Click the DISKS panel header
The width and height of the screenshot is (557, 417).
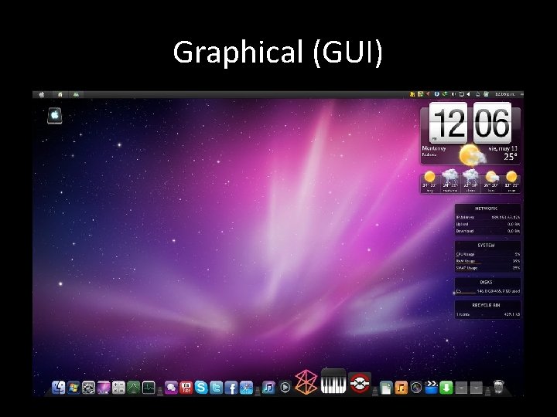point(487,283)
